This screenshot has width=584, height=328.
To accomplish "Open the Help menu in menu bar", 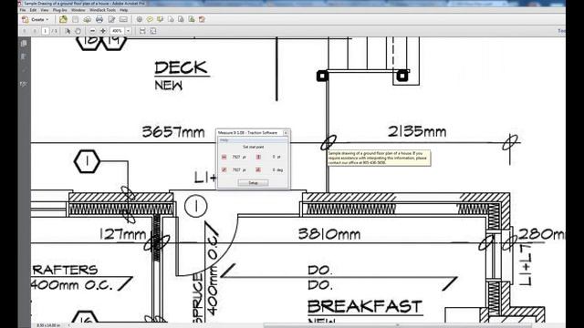I will coord(124,10).
